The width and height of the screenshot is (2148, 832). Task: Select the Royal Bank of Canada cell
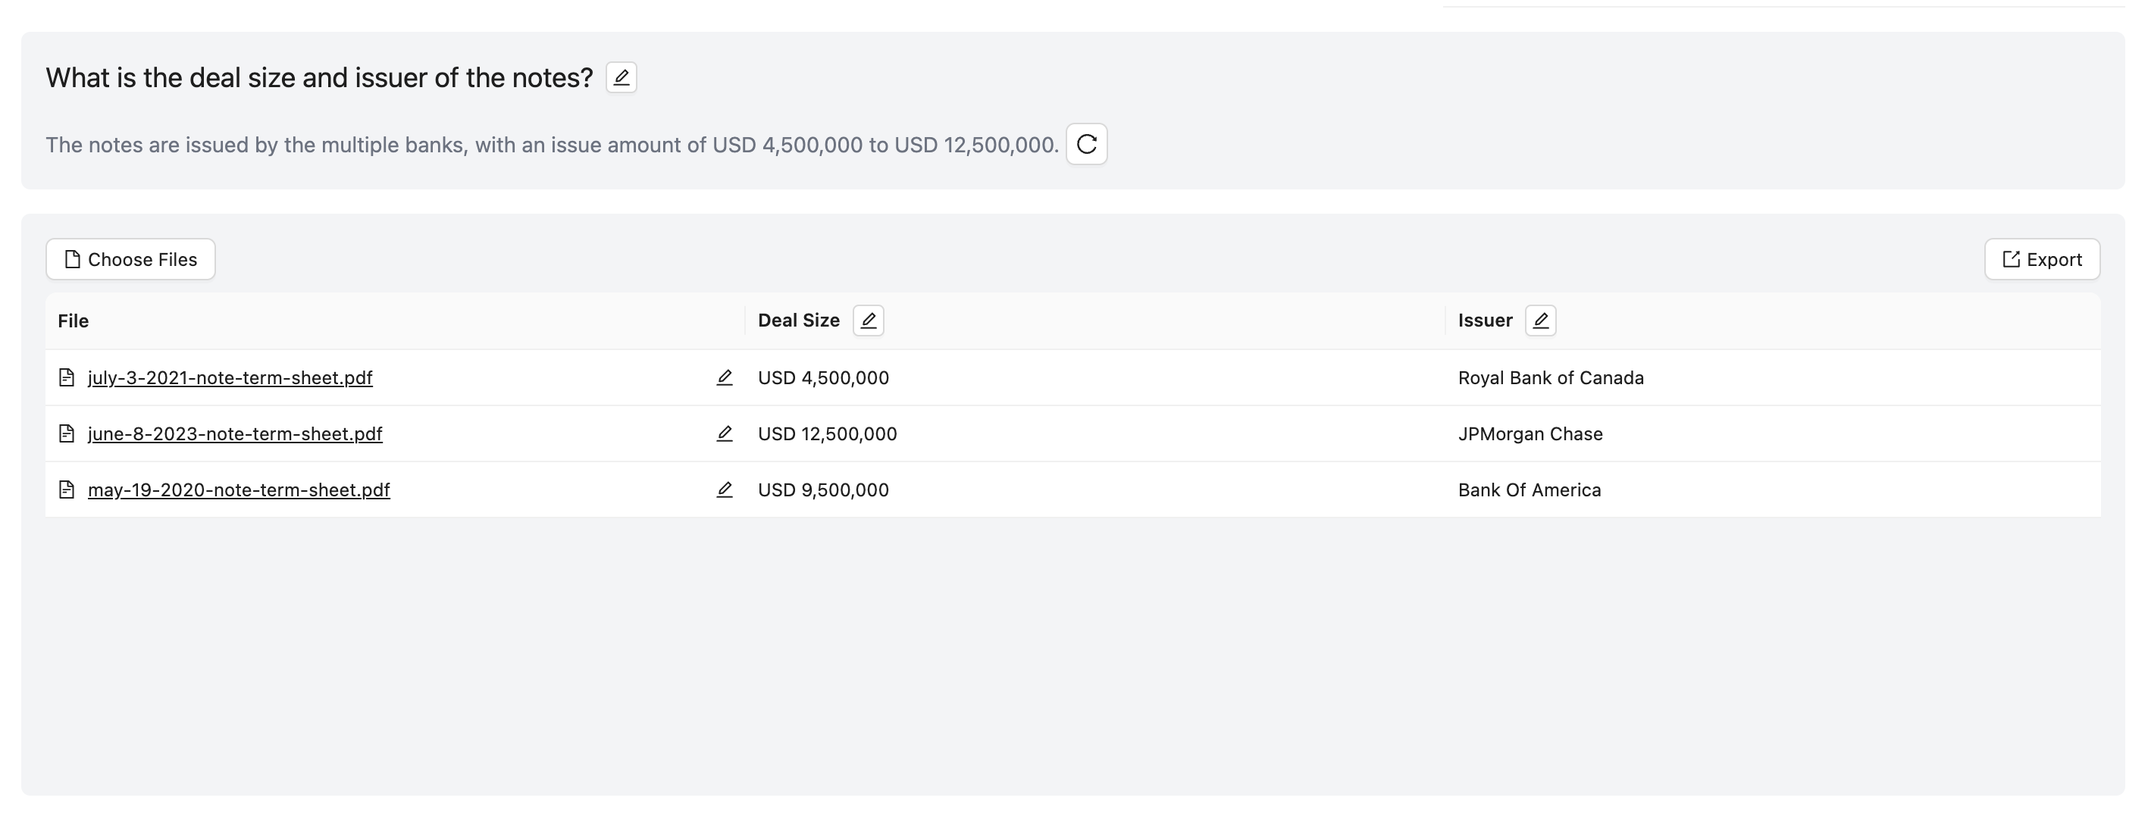click(x=1550, y=377)
